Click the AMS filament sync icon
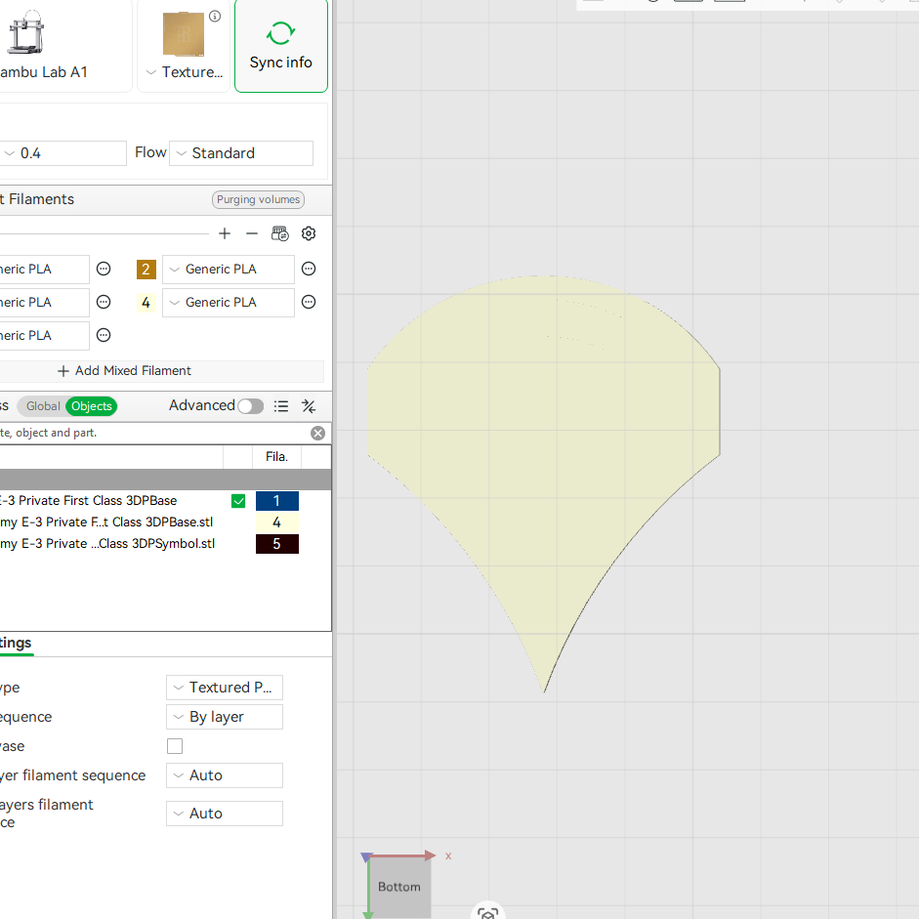The height and width of the screenshot is (919, 919). (280, 233)
